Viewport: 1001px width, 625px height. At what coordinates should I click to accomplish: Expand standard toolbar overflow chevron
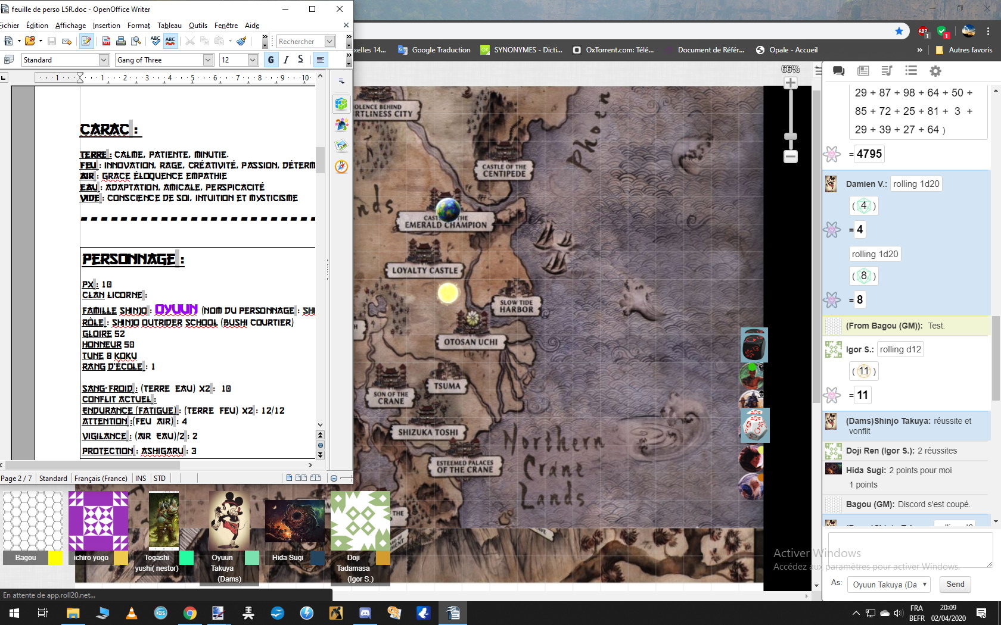(x=265, y=37)
